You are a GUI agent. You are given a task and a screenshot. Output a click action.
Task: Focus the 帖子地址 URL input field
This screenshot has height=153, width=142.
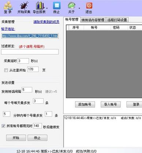pos(30,36)
